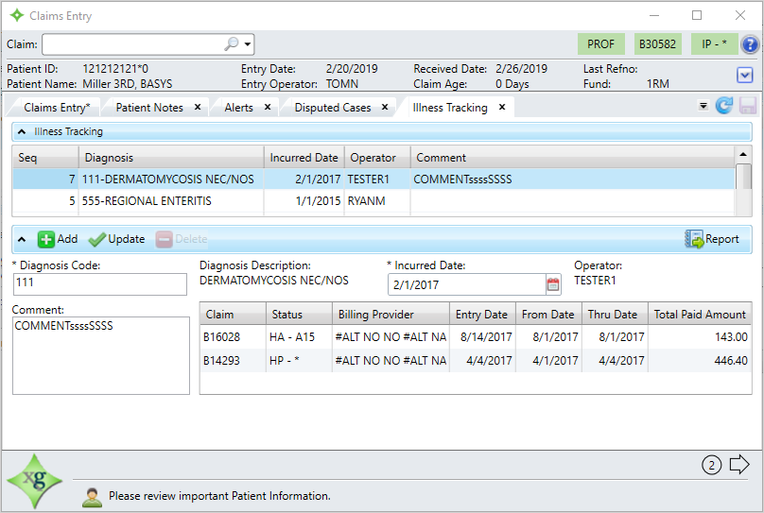
Task: Click the save floppy disk icon
Action: coord(747,105)
